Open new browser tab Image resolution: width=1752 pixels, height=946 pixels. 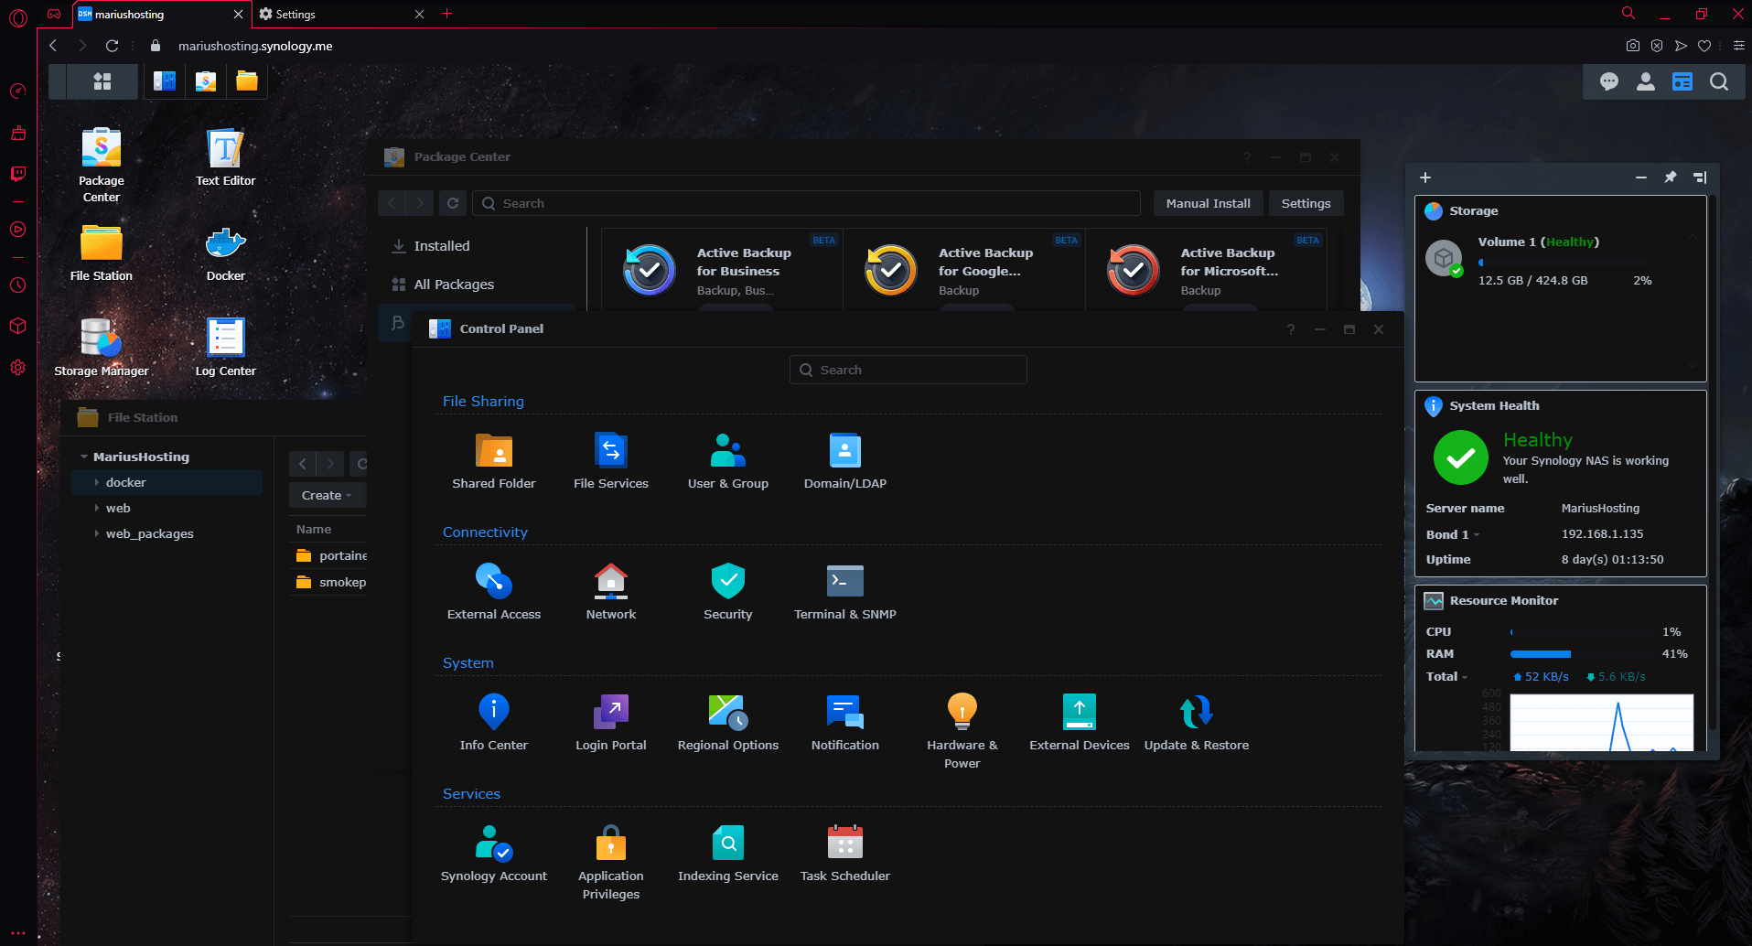point(447,14)
